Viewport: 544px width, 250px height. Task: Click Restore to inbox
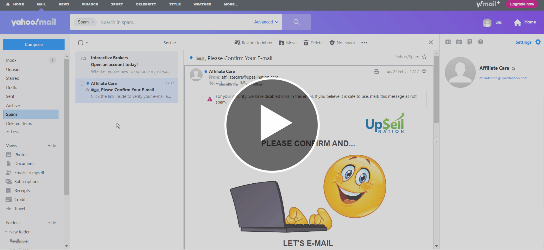[x=253, y=43]
